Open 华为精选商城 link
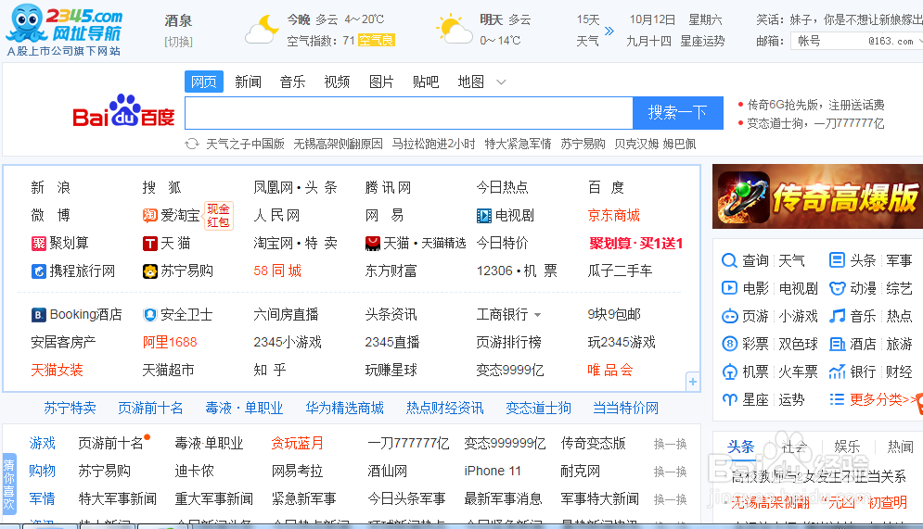 tap(344, 408)
